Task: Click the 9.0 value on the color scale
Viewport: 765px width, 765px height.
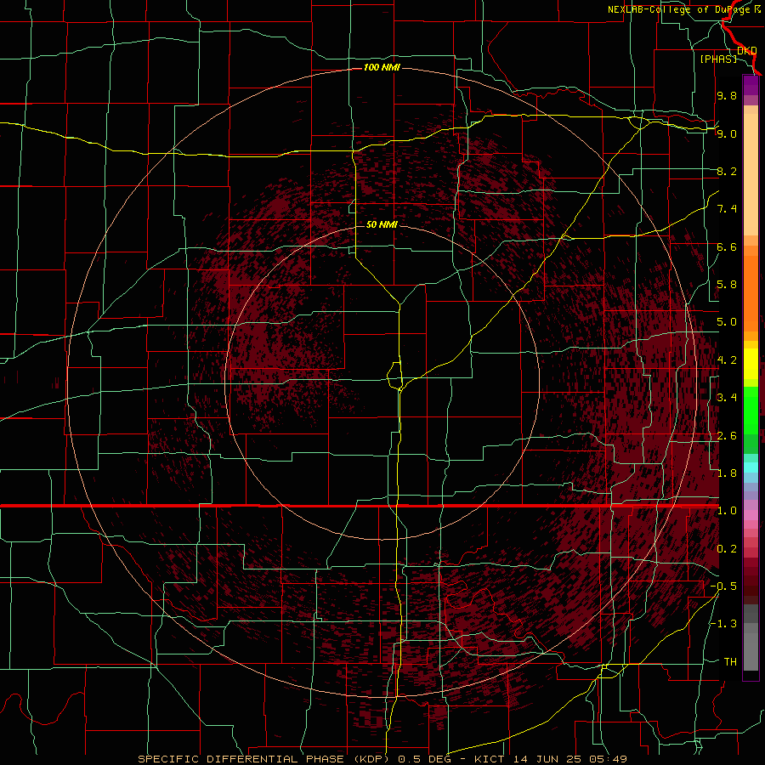Action: coord(727,133)
